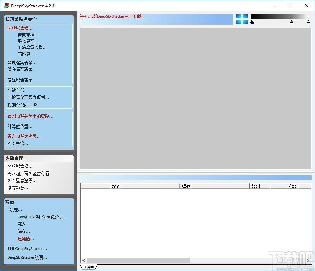This screenshot has height=271, width=315.
Task: Click 儲存檔案清單... to save file list
Action: point(22,69)
